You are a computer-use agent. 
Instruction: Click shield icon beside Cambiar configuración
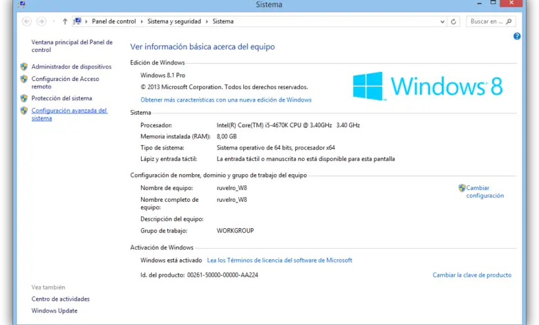[x=462, y=188]
